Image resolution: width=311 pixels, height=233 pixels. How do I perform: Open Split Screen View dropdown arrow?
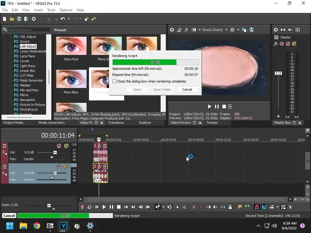[x=200, y=30]
